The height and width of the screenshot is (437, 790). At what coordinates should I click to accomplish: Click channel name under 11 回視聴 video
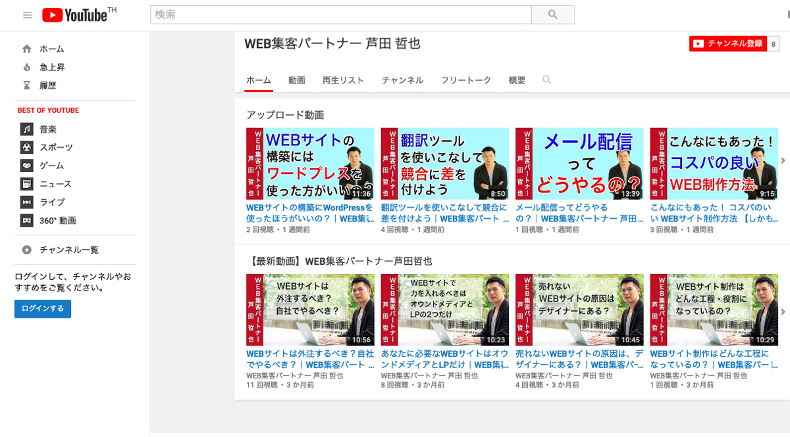pos(294,376)
